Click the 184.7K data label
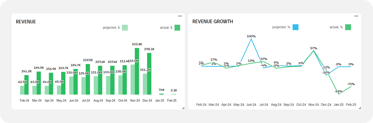This screenshot has width=373, height=123. (x=76, y=65)
